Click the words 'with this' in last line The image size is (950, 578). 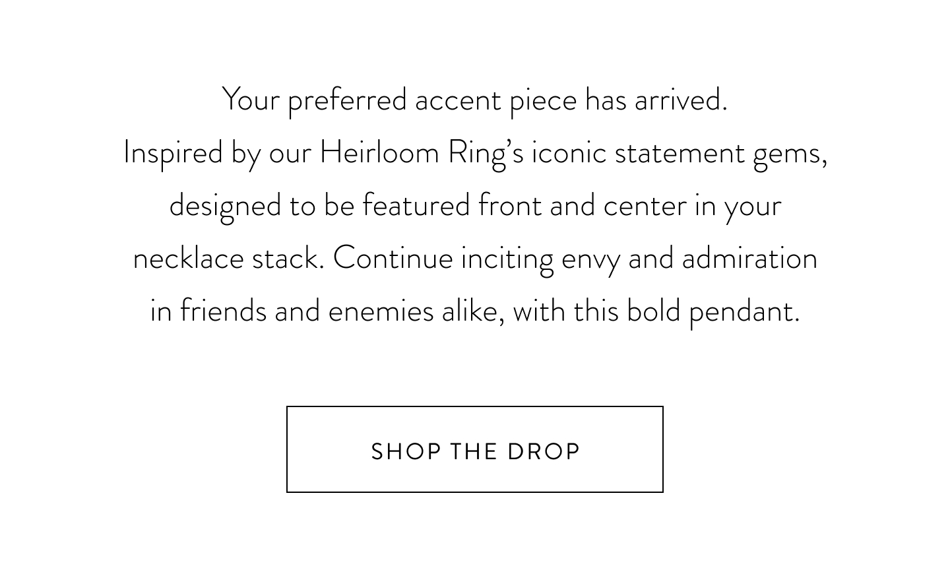564,311
